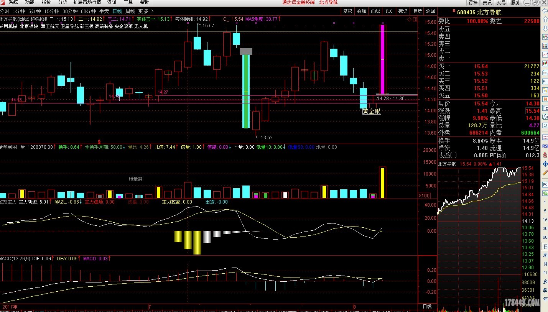Click the 叠加 overlay button

point(362,11)
